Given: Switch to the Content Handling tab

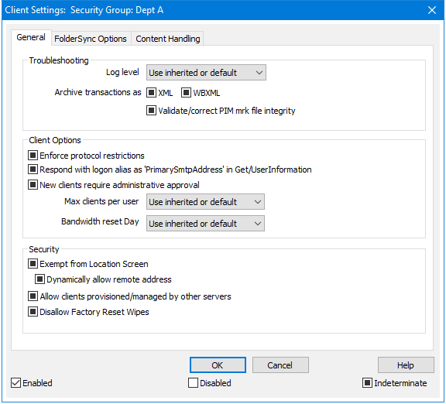Looking at the screenshot, I should pos(168,39).
